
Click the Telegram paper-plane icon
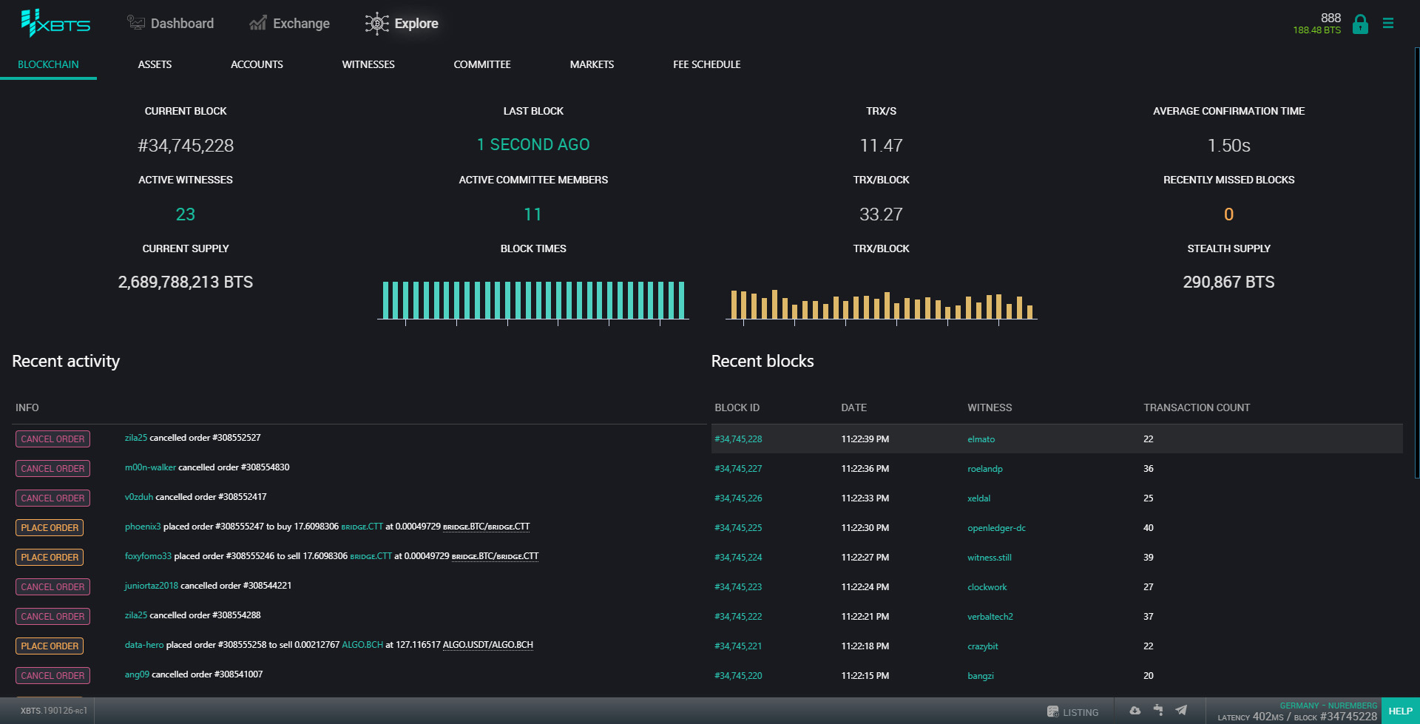click(x=1181, y=710)
